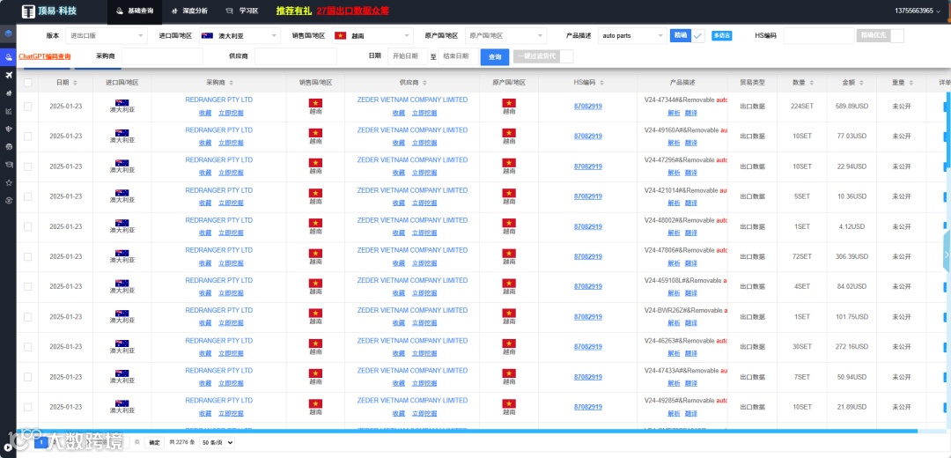Click the 确定 pagination button
The height and width of the screenshot is (458, 951).
(x=155, y=443)
